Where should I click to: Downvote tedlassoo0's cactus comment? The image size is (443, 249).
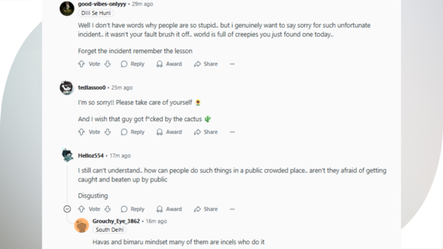pyautogui.click(x=107, y=132)
